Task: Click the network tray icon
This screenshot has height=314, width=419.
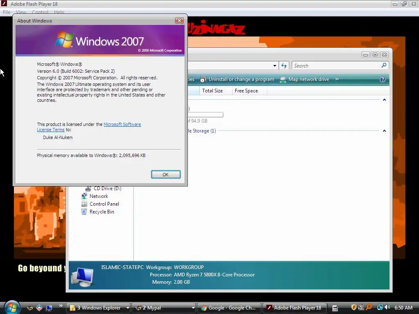Action: pos(380,307)
